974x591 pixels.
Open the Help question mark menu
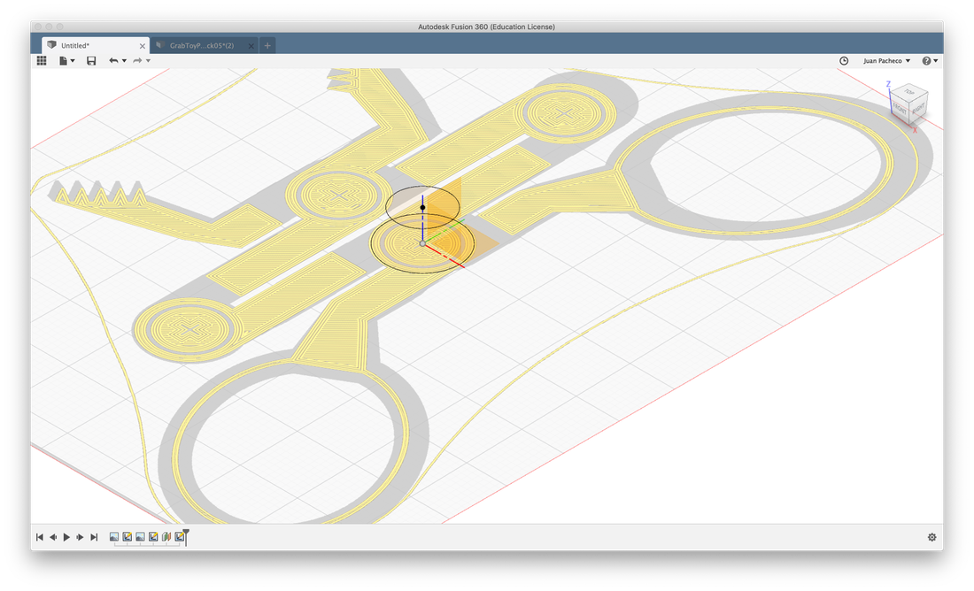click(x=930, y=61)
